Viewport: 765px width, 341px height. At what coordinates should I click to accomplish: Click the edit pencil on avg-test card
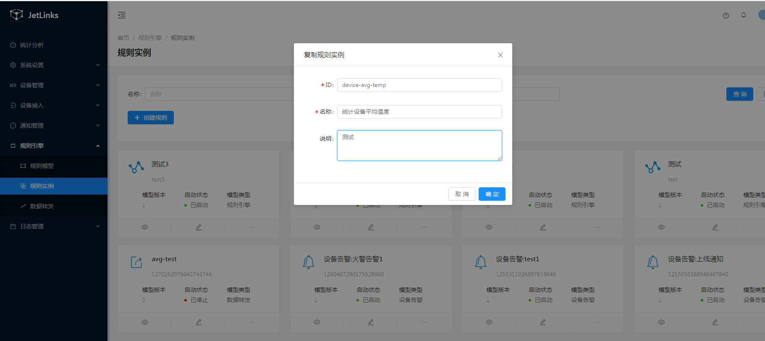click(x=199, y=322)
